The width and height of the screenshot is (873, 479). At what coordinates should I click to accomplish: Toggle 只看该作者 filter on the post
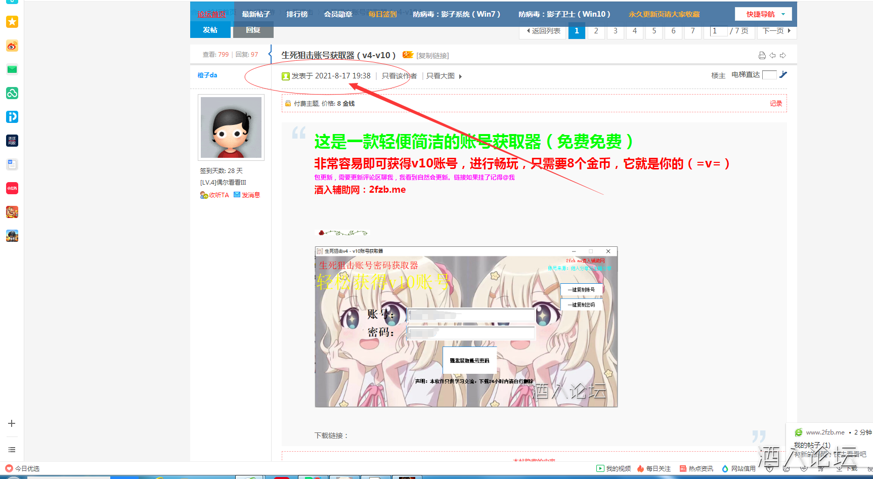pos(399,75)
